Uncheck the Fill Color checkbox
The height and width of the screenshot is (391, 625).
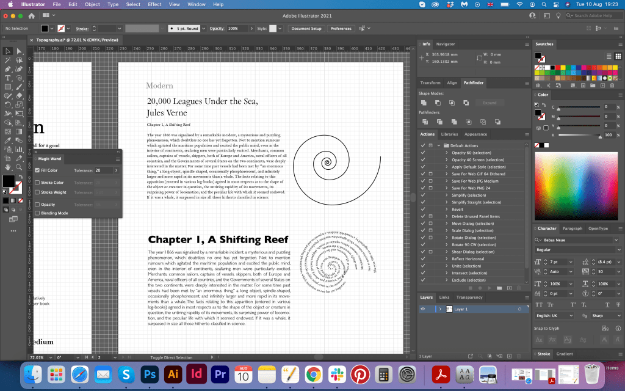(x=37, y=170)
